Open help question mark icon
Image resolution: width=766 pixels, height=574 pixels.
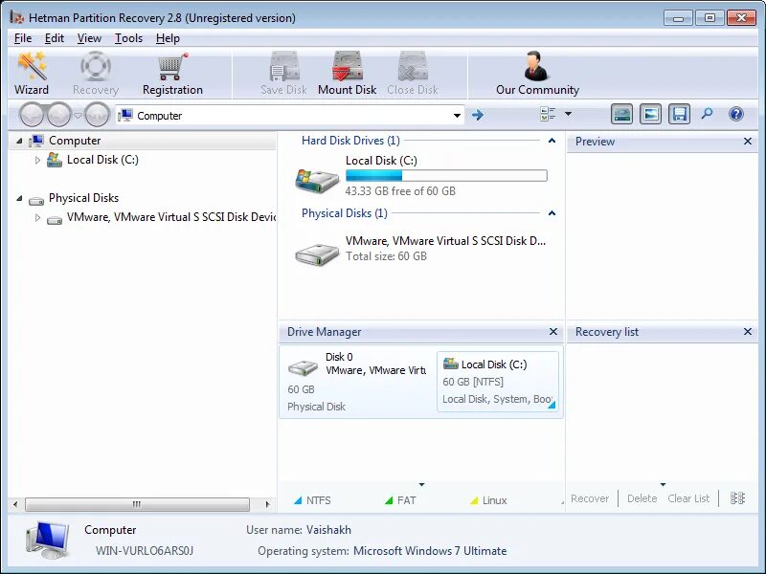(735, 114)
